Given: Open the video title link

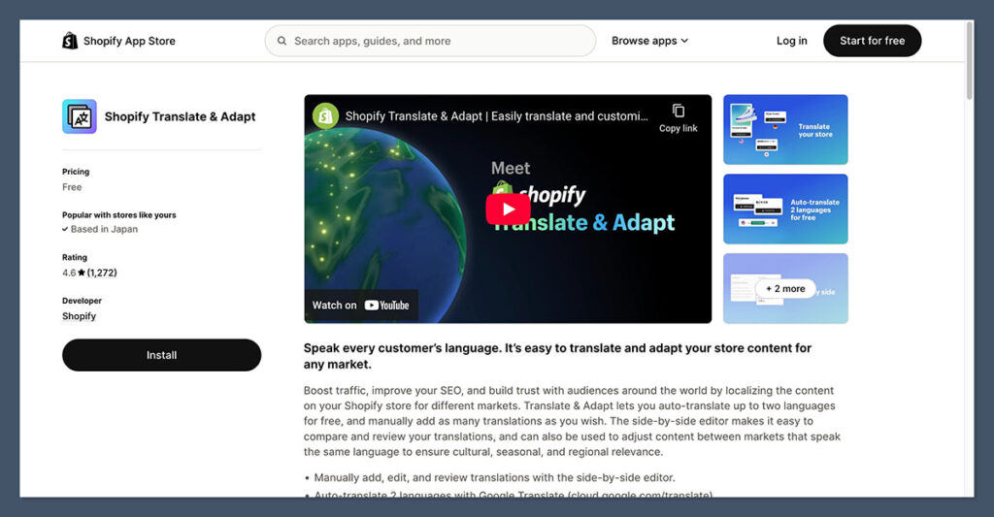Looking at the screenshot, I should pos(496,116).
